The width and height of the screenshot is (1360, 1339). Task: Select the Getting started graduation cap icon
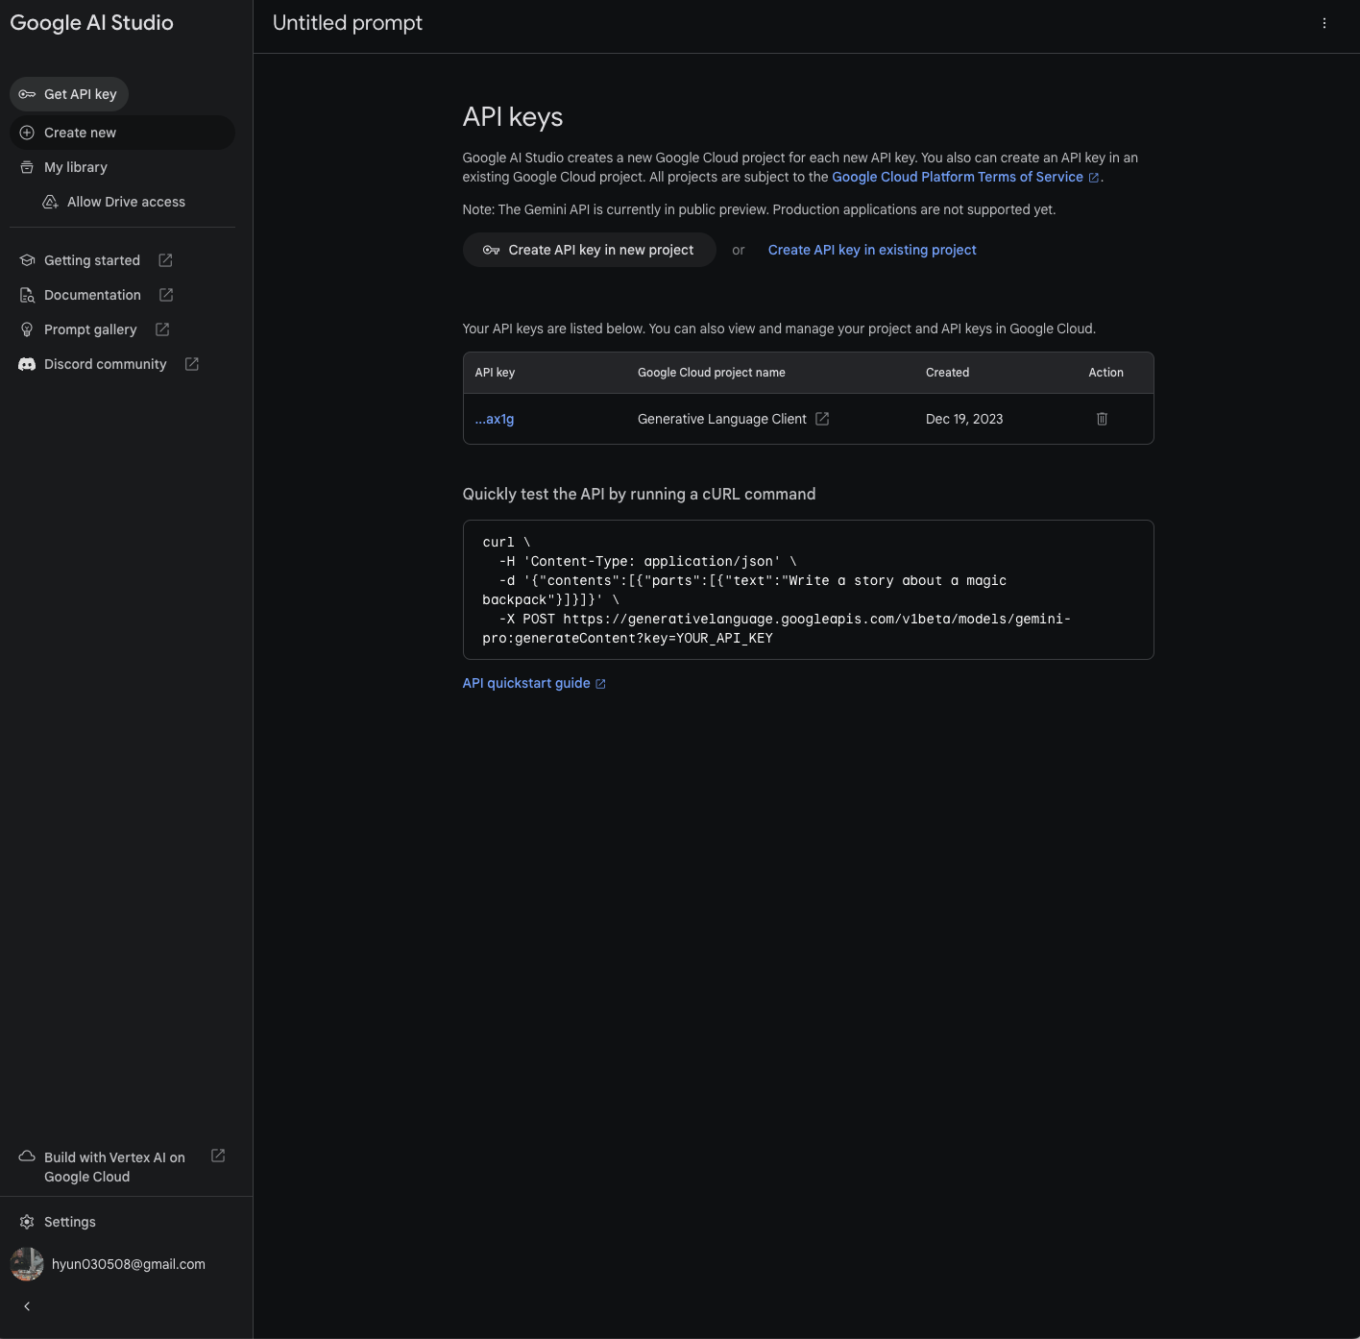(x=26, y=259)
